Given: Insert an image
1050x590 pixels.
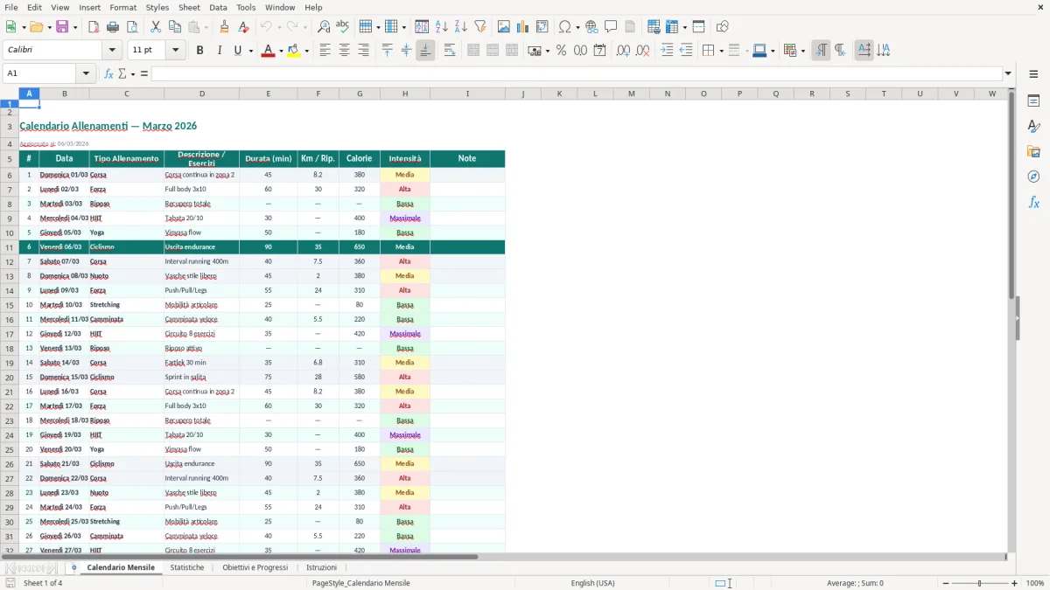Looking at the screenshot, I should pos(504,27).
